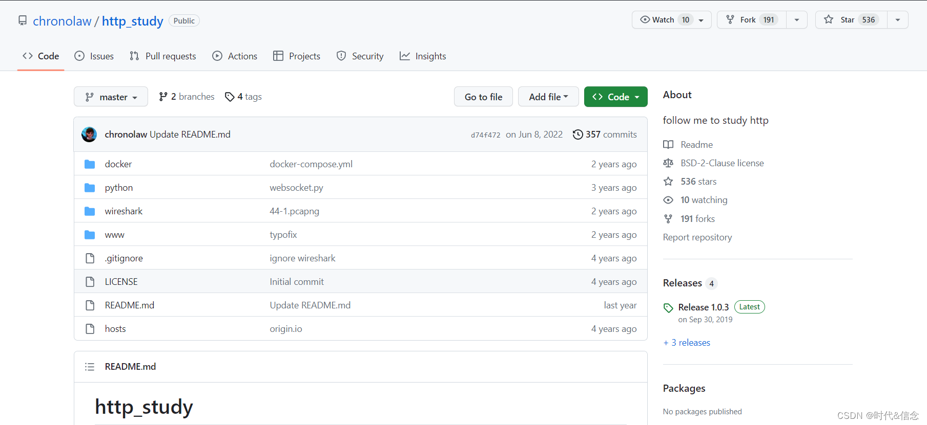Click the docker folder icon
The width and height of the screenshot is (927, 425).
point(90,164)
